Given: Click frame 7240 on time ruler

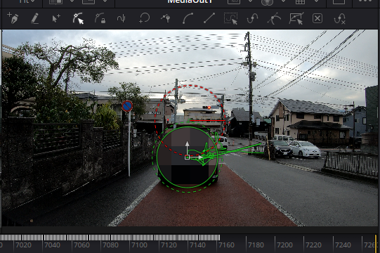Looking at the screenshot, I should 343,245.
